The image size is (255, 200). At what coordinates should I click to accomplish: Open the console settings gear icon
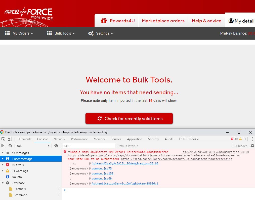point(252,146)
